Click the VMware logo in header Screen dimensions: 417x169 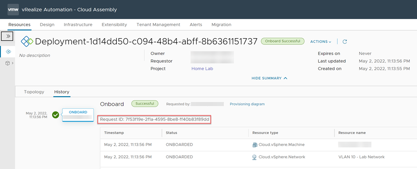(x=13, y=9)
